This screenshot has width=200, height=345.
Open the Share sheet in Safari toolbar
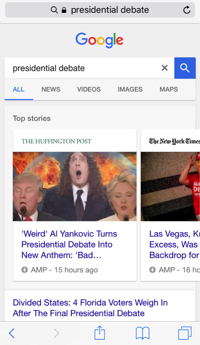(x=99, y=333)
